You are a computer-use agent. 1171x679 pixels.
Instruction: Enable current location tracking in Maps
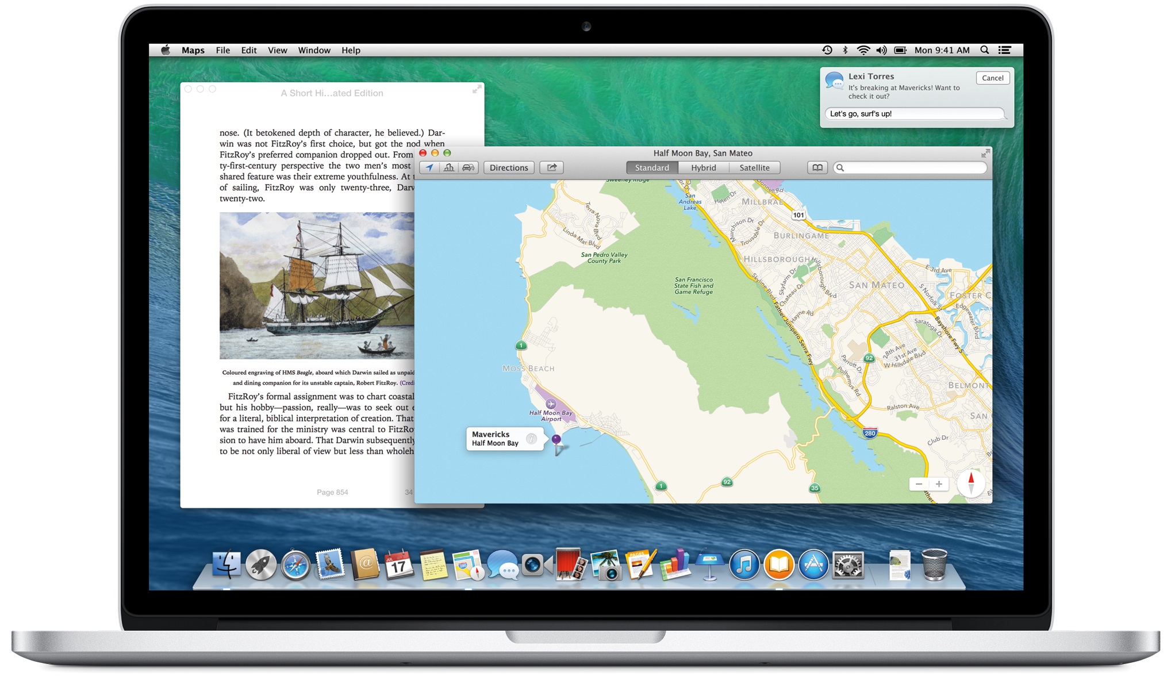click(429, 167)
